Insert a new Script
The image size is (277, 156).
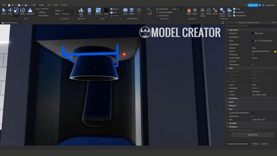point(237,9)
